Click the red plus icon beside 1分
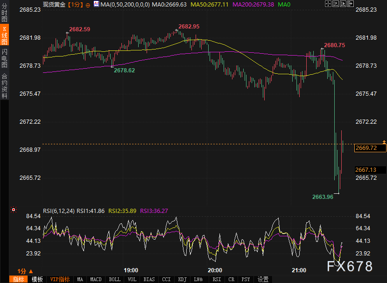 pyautogui.click(x=88, y=5)
